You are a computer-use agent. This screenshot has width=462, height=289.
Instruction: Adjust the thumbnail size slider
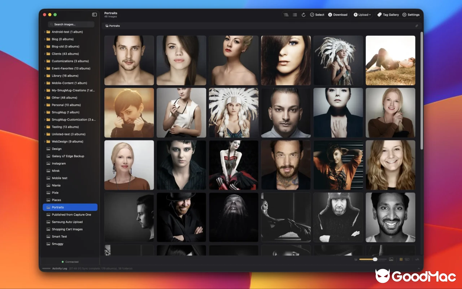coord(375,259)
